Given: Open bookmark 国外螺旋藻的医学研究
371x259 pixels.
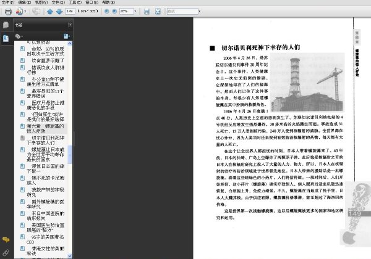Looking at the screenshot, I should 45,204.
